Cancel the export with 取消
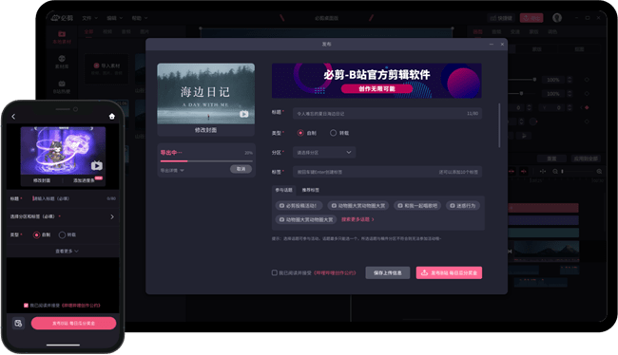This screenshot has height=355, width=618. (241, 169)
